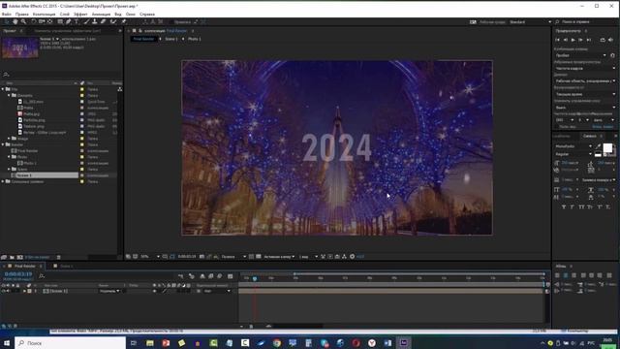Viewport: 620px width, 349px height.
Task: Open the Анимация menu
Action: [101, 14]
